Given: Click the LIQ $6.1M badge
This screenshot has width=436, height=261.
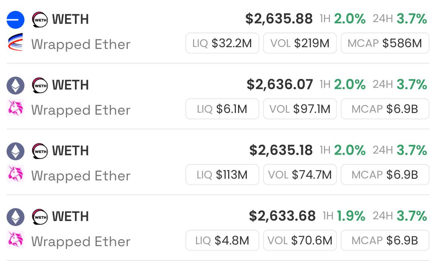Looking at the screenshot, I should pos(222,109).
